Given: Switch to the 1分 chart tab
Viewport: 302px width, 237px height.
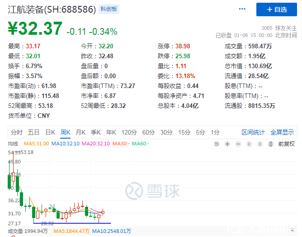Looking at the screenshot, I should 215,132.
